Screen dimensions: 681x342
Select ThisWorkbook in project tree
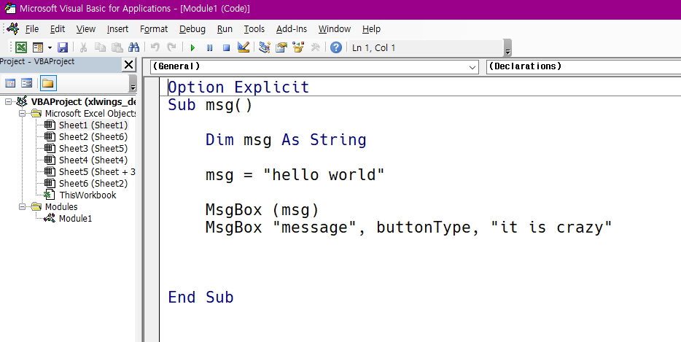[x=87, y=195]
